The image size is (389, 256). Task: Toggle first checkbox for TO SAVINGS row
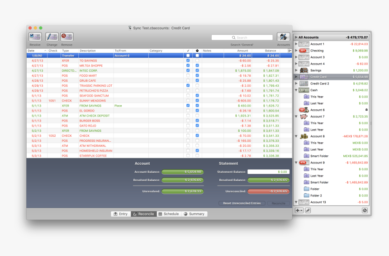188,61
